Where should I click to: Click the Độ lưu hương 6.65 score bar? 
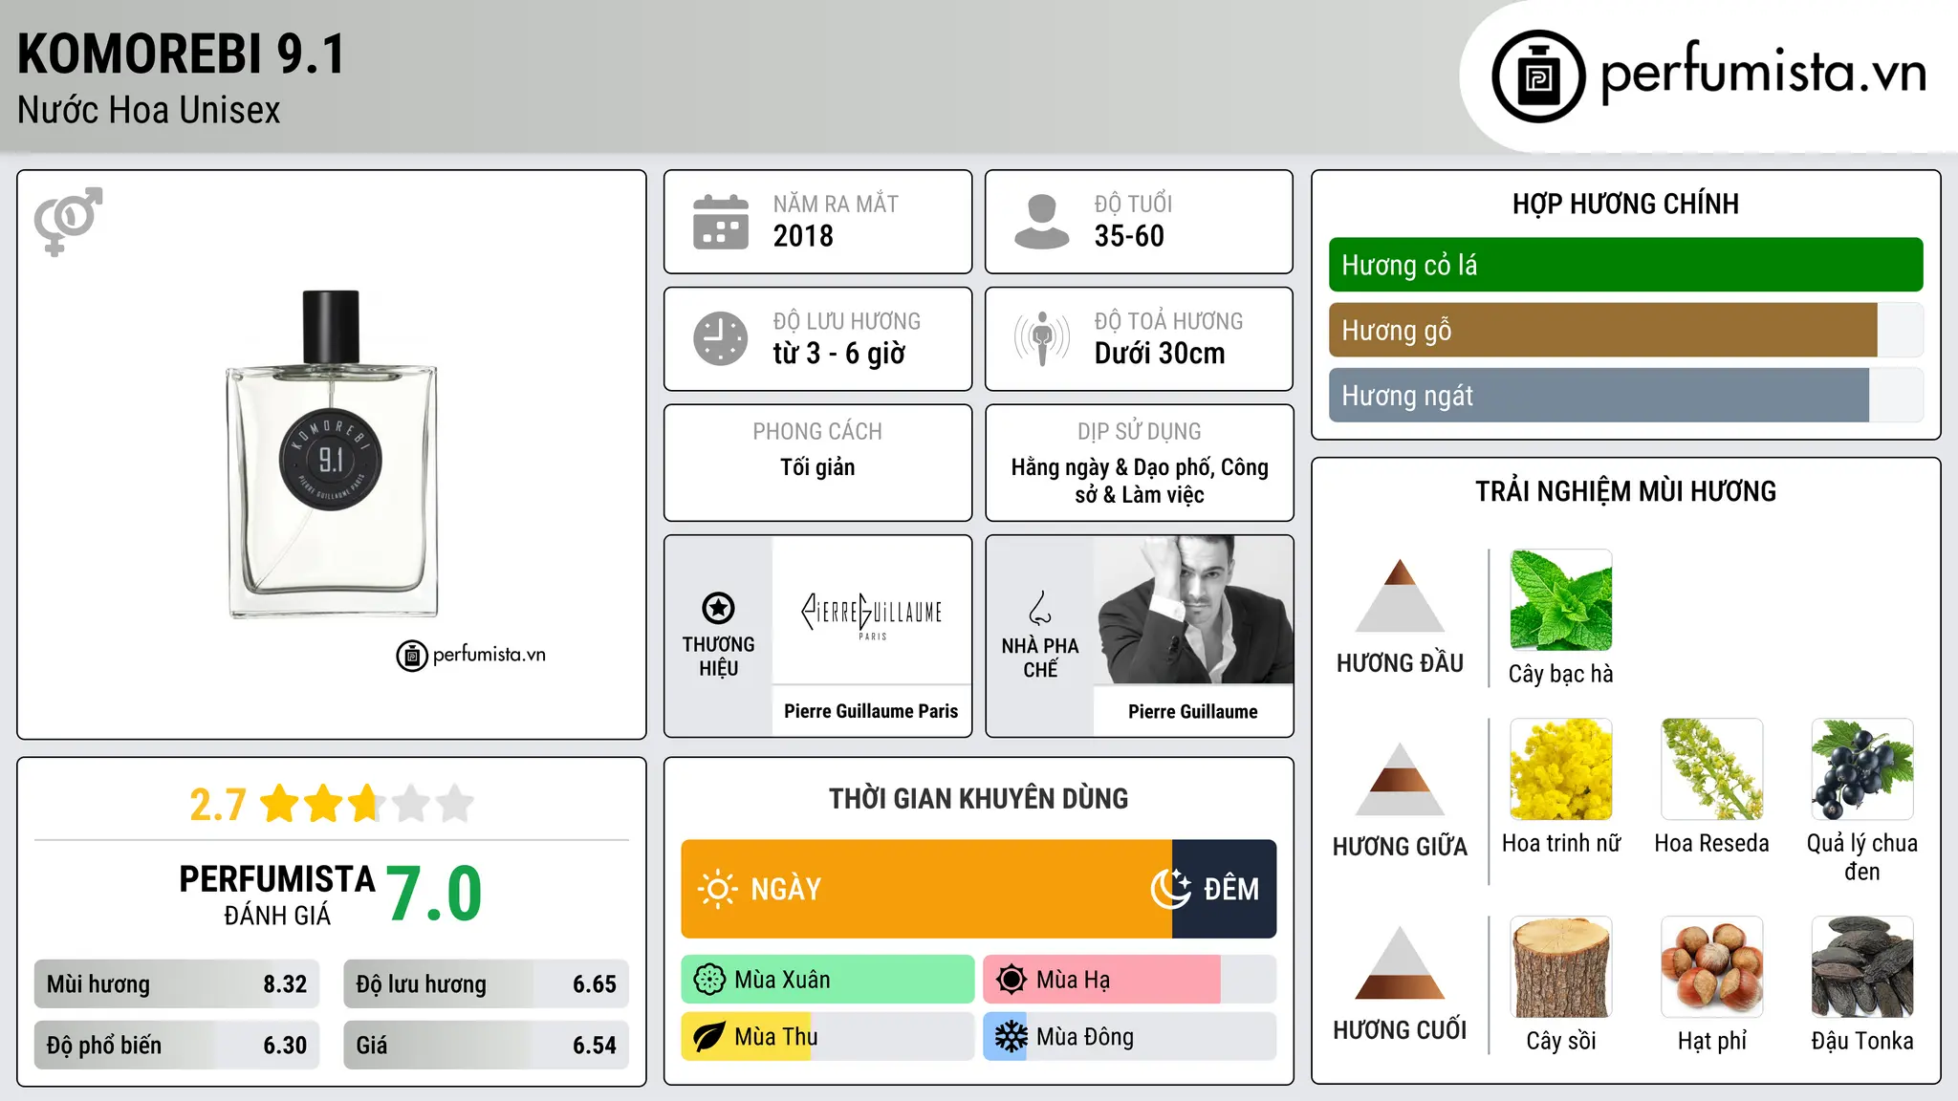[x=487, y=984]
